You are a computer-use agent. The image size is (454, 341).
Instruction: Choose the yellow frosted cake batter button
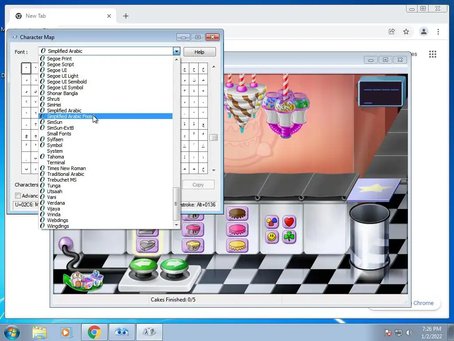point(193,245)
